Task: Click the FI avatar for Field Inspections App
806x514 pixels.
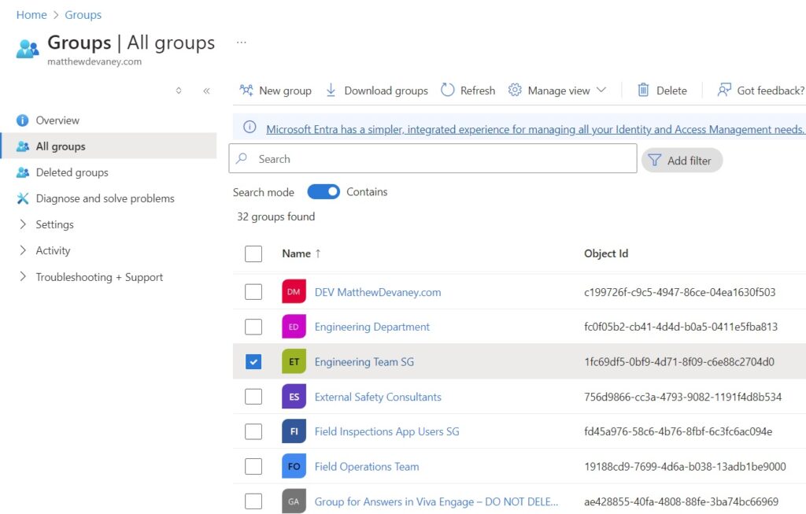Action: (x=294, y=431)
